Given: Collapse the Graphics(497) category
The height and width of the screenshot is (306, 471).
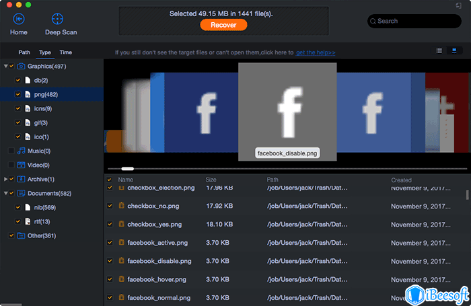Looking at the screenshot, I should pos(5,66).
